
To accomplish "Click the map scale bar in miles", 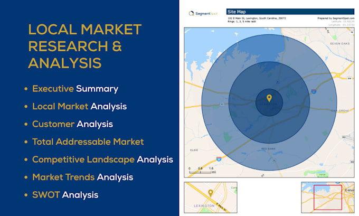I will (202, 171).
